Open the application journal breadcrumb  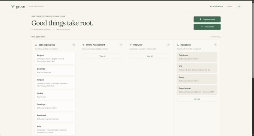36,6
